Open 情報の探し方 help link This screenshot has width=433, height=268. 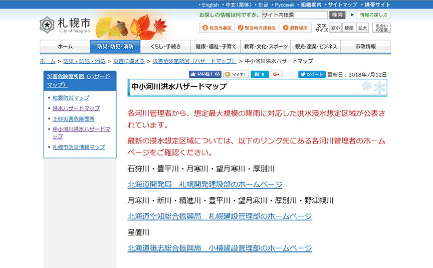coord(373,15)
